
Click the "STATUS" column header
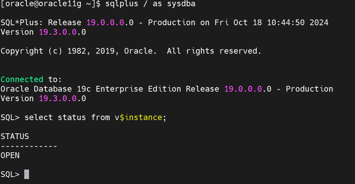click(x=15, y=136)
